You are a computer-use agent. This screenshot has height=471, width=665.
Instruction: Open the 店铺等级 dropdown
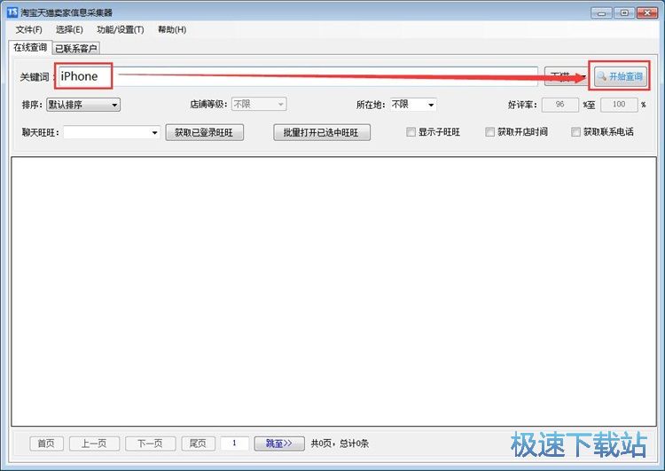click(259, 104)
